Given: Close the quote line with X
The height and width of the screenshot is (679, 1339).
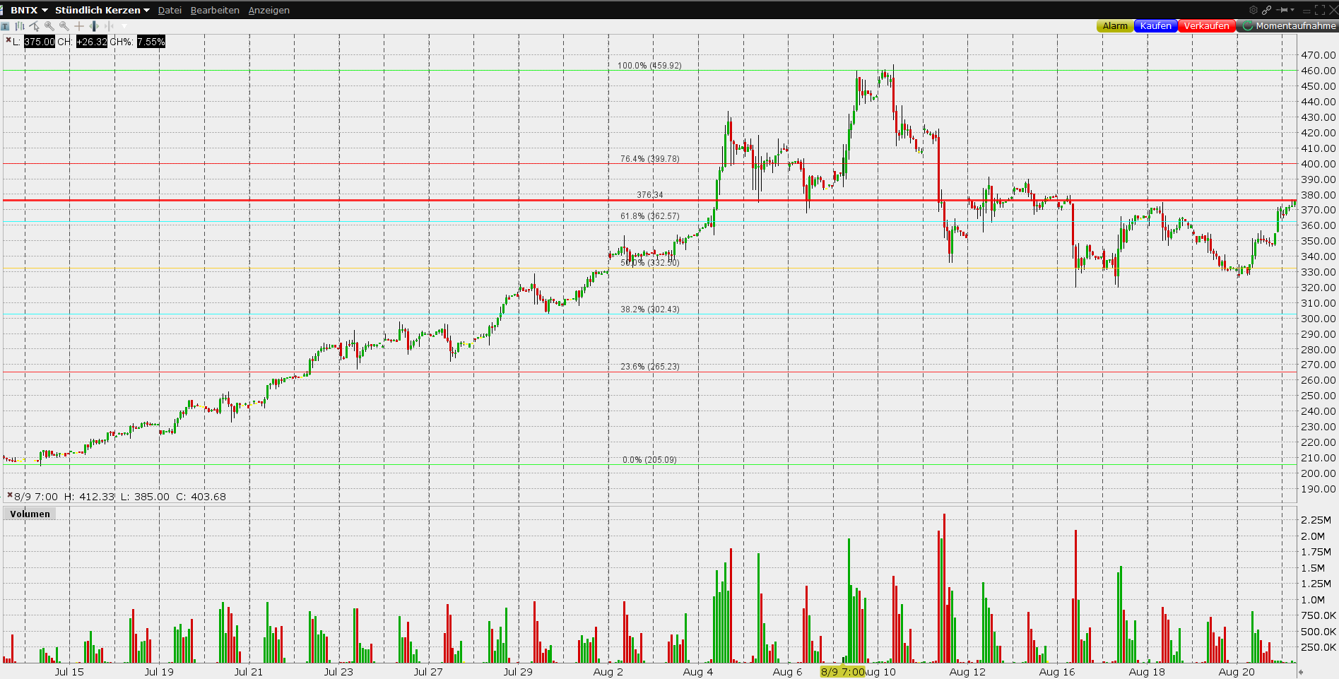Looking at the screenshot, I should click(x=8, y=40).
